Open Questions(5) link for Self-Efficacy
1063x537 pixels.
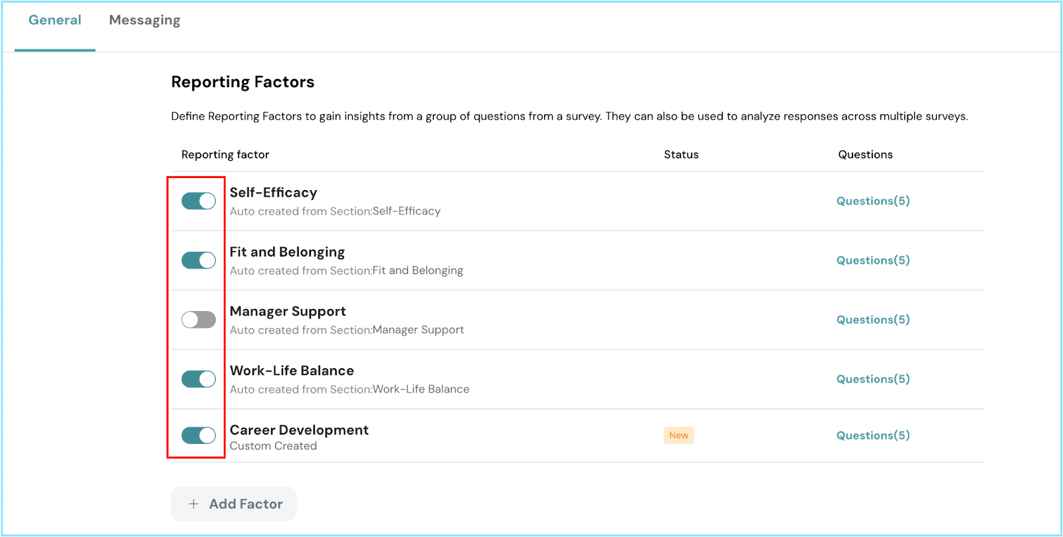(x=872, y=201)
